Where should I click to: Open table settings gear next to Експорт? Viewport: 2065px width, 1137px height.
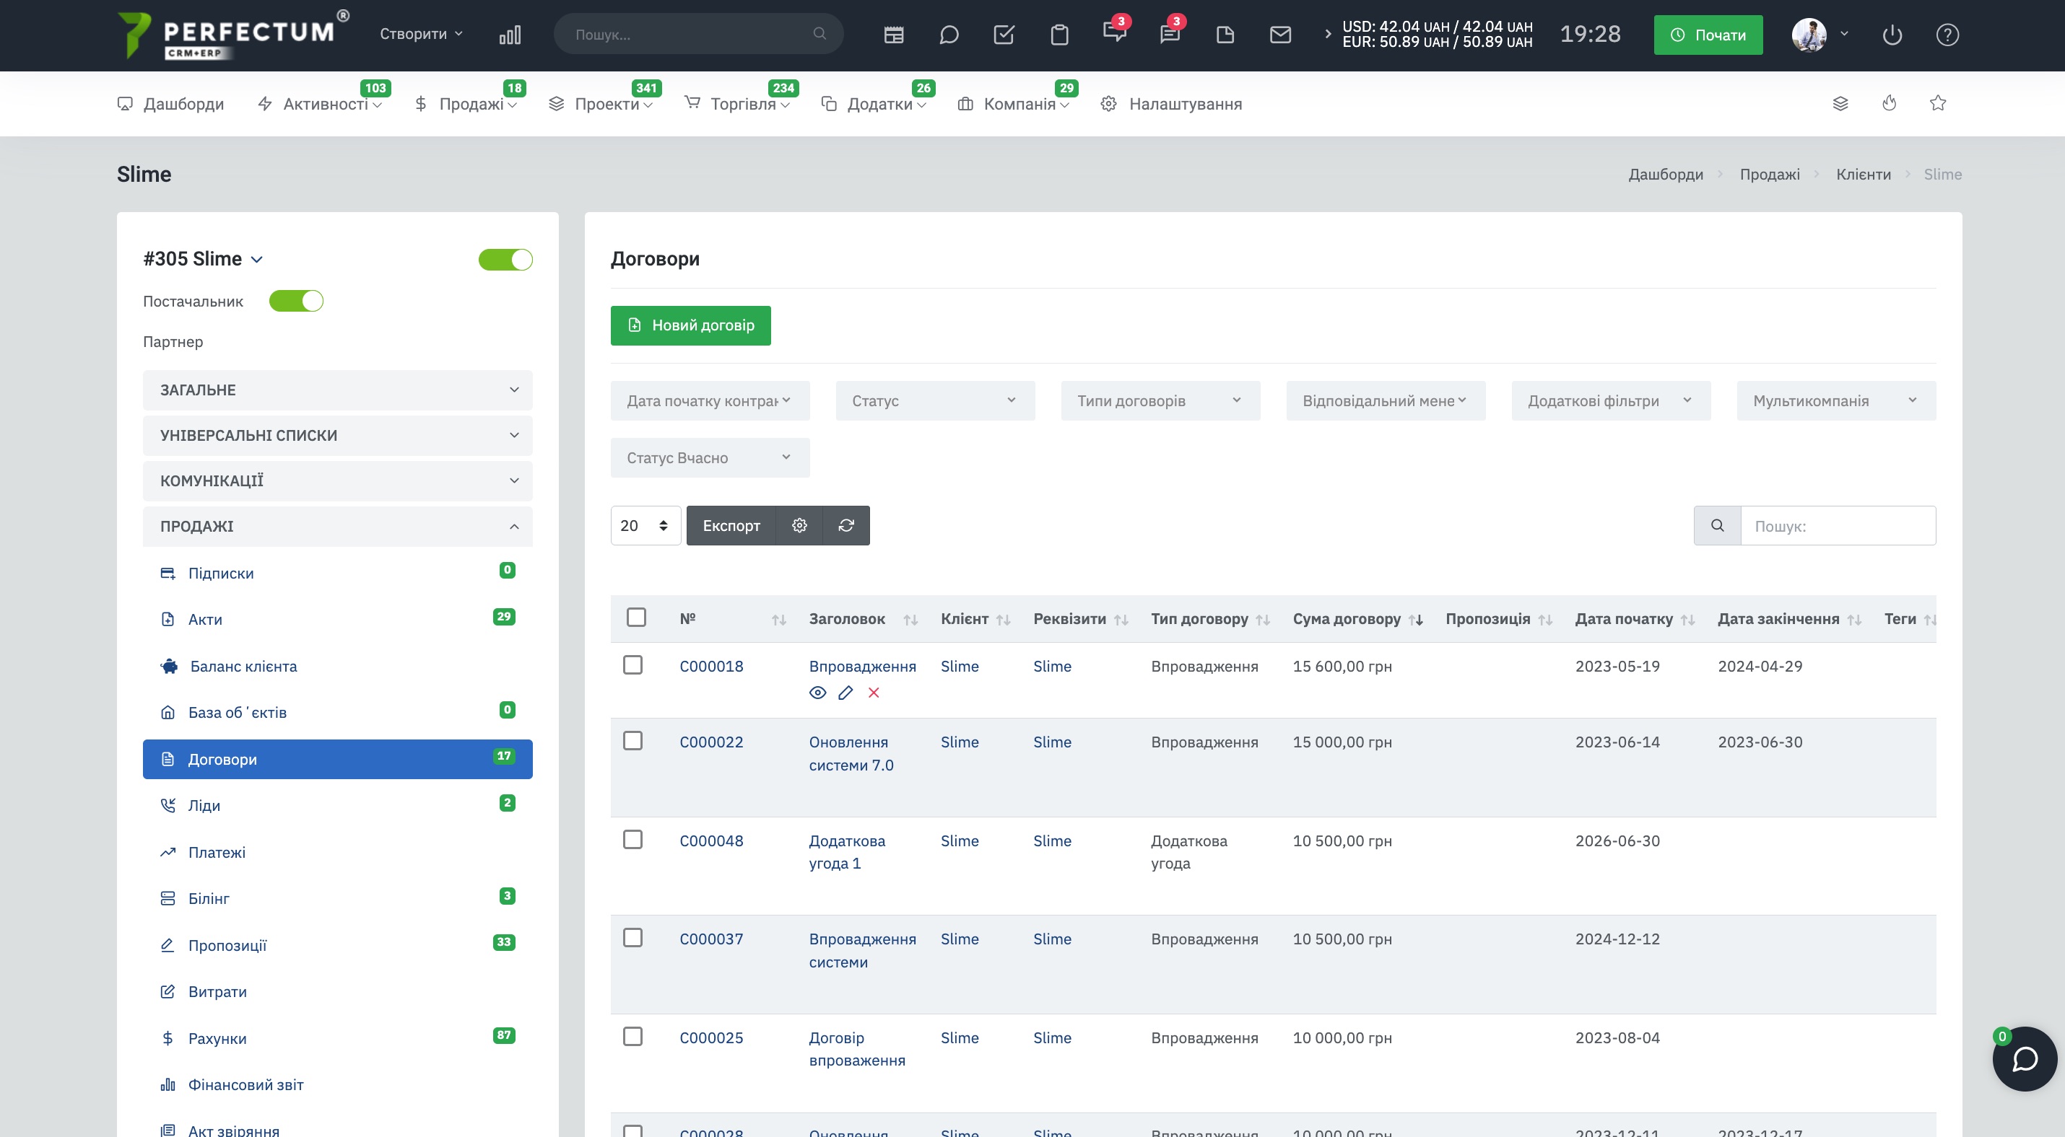pos(799,525)
